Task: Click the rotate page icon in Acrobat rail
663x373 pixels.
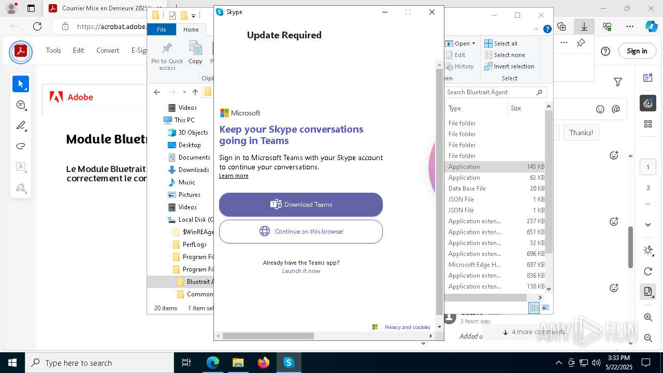Action: point(647,271)
